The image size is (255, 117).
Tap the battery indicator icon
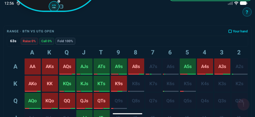[x=244, y=3]
